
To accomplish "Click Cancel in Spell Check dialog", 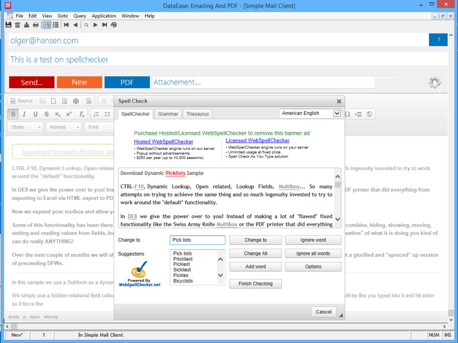I will click(323, 312).
